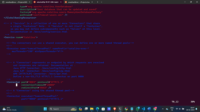Click the /docs/config/service.html comment line
The width and height of the screenshot is (200, 112).
click(x=39, y=32)
